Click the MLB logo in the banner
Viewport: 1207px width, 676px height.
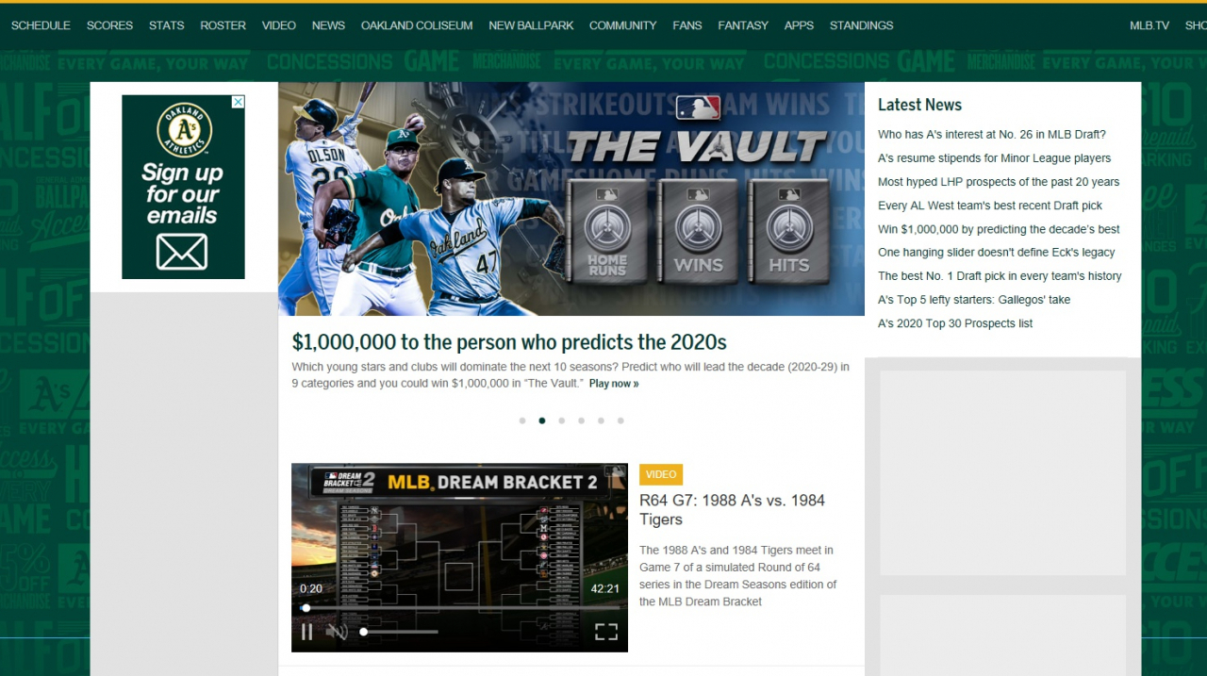coord(698,108)
